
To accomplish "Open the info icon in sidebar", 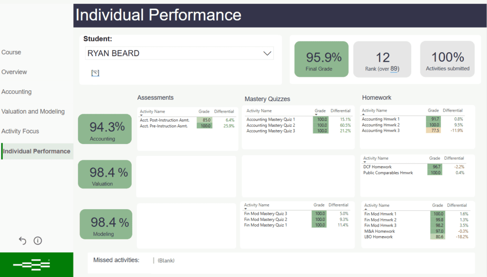I will tap(38, 241).
